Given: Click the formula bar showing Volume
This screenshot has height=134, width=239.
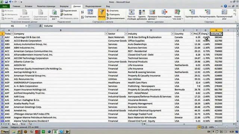Looking at the screenshot, I should [139, 26].
